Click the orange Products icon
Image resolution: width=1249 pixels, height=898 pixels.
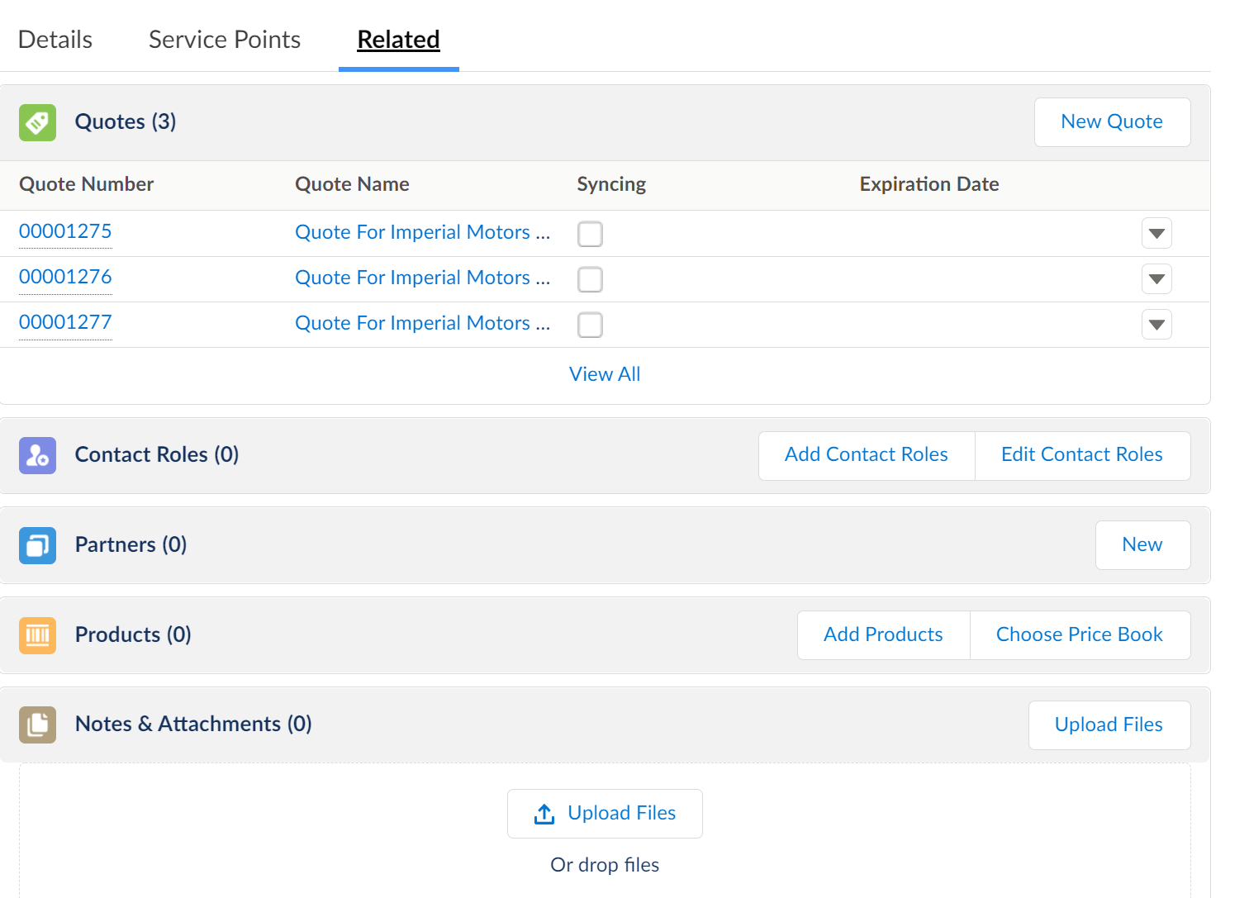point(37,635)
